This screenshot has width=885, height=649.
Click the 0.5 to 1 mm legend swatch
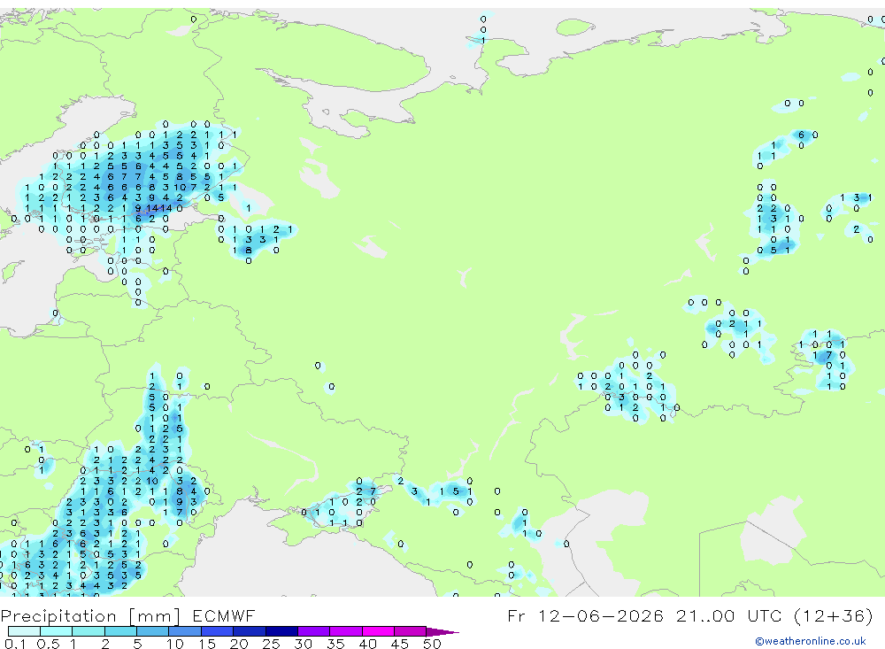(x=57, y=631)
